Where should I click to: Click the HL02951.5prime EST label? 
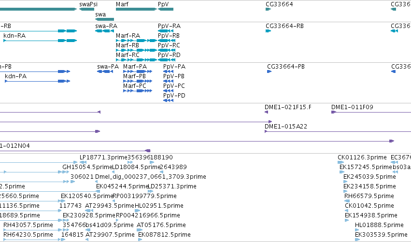pyautogui.click(x=159, y=206)
